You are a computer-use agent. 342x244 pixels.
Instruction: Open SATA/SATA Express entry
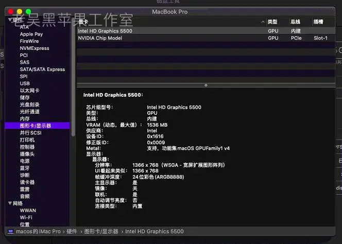point(42,69)
